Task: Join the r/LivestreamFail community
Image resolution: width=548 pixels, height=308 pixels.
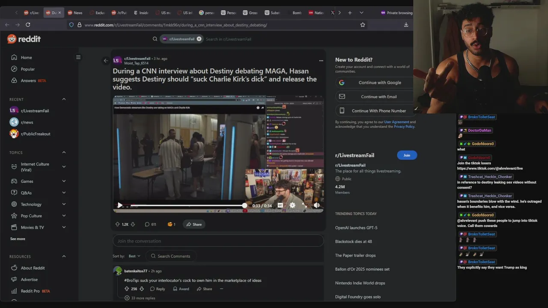Action: coord(407,155)
